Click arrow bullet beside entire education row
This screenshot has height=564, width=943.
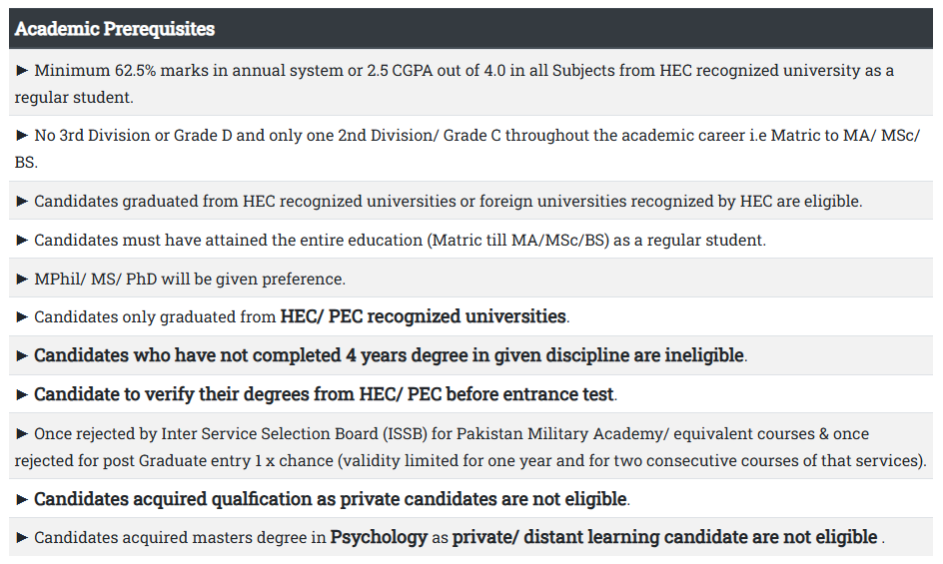tap(23, 241)
